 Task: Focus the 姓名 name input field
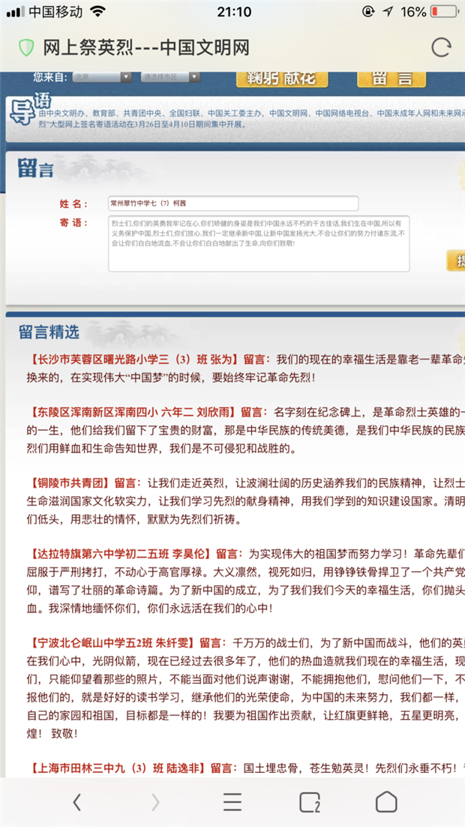coord(232,203)
